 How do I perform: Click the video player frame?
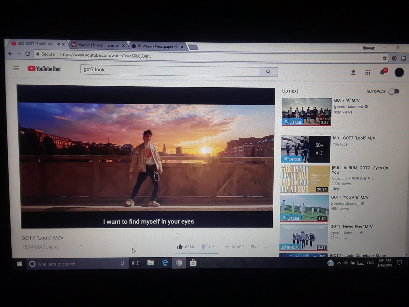147,157
